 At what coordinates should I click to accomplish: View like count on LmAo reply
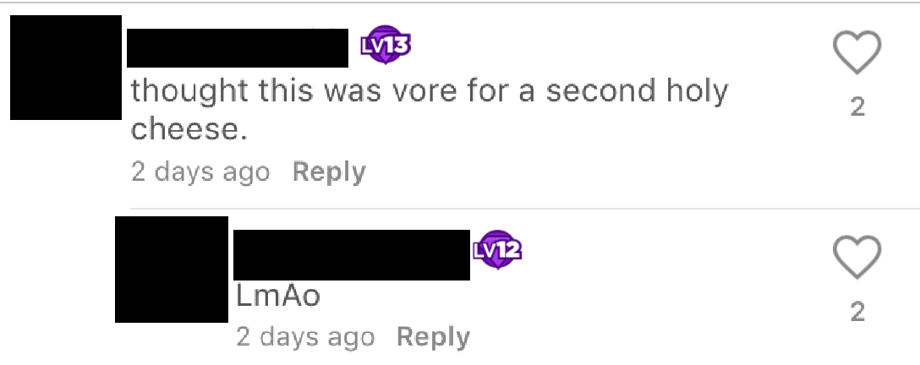click(x=857, y=312)
